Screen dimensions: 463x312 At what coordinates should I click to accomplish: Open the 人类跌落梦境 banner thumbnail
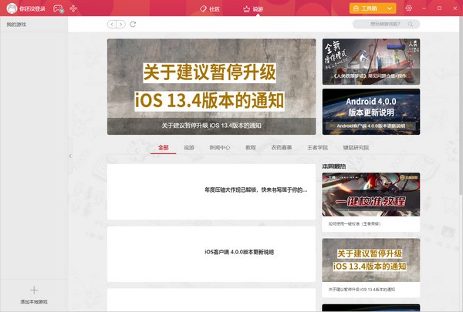(x=371, y=62)
